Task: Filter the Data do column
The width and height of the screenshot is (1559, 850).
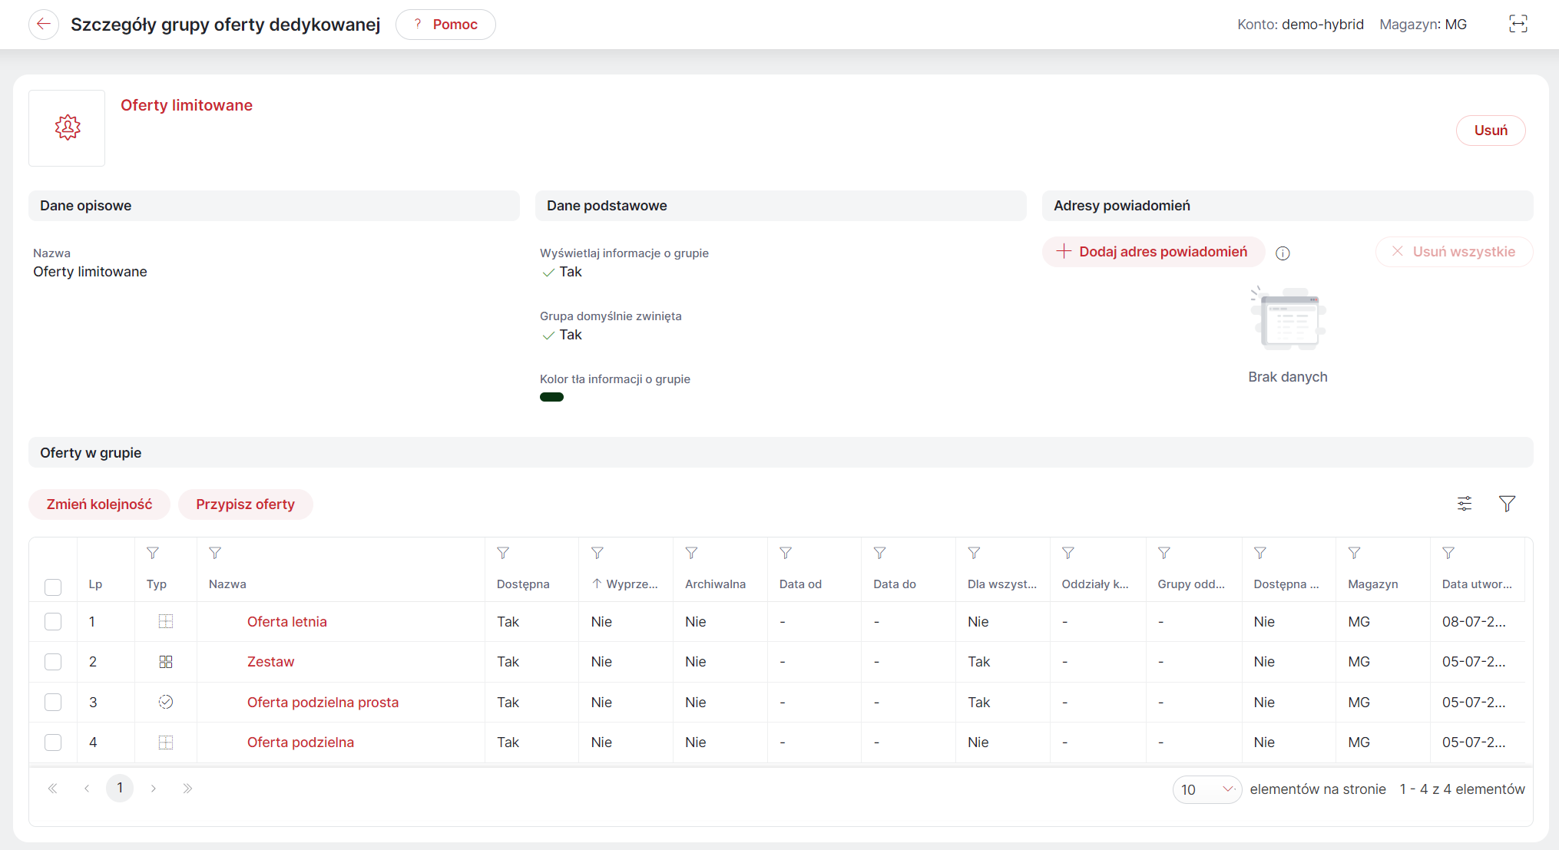Action: click(880, 553)
